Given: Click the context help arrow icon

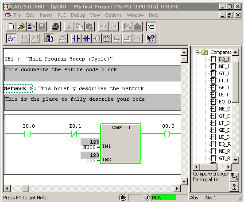Looking at the screenshot, I should coord(151,38).
